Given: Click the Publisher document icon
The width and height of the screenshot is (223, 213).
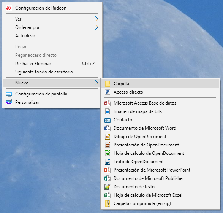Looking at the screenshot, I should (x=108, y=178).
